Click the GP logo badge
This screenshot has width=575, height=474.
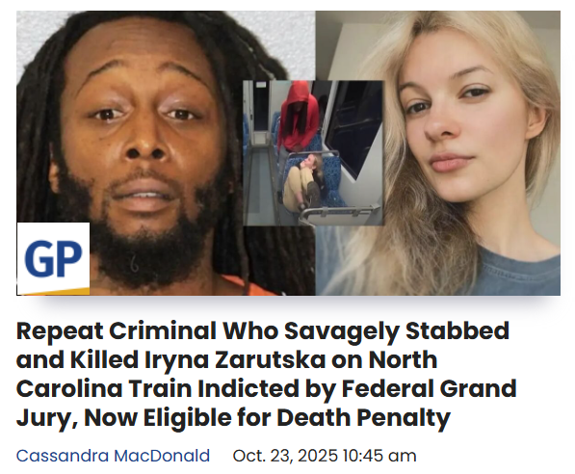[53, 258]
